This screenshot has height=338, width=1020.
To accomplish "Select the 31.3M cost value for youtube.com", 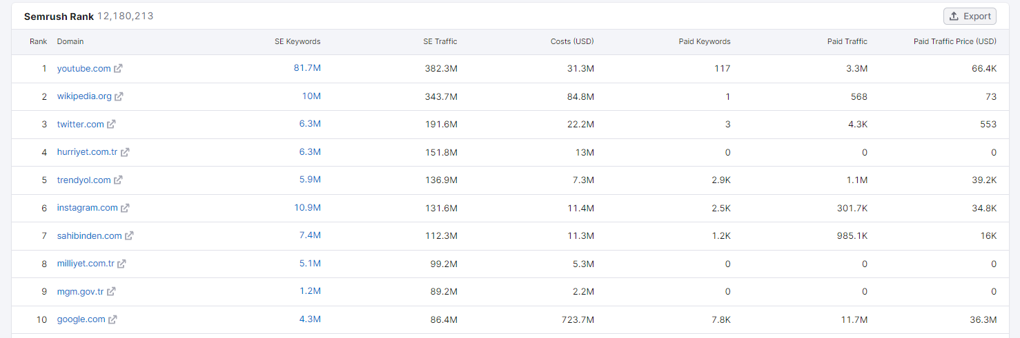I will pos(580,69).
